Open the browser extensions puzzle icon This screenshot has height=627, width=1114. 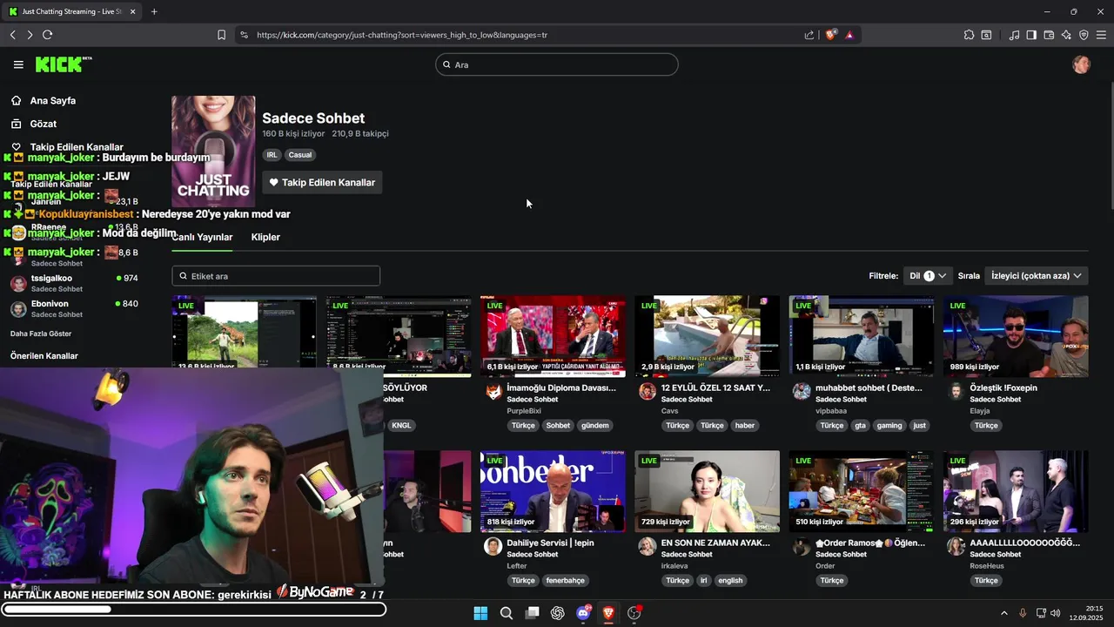(969, 35)
